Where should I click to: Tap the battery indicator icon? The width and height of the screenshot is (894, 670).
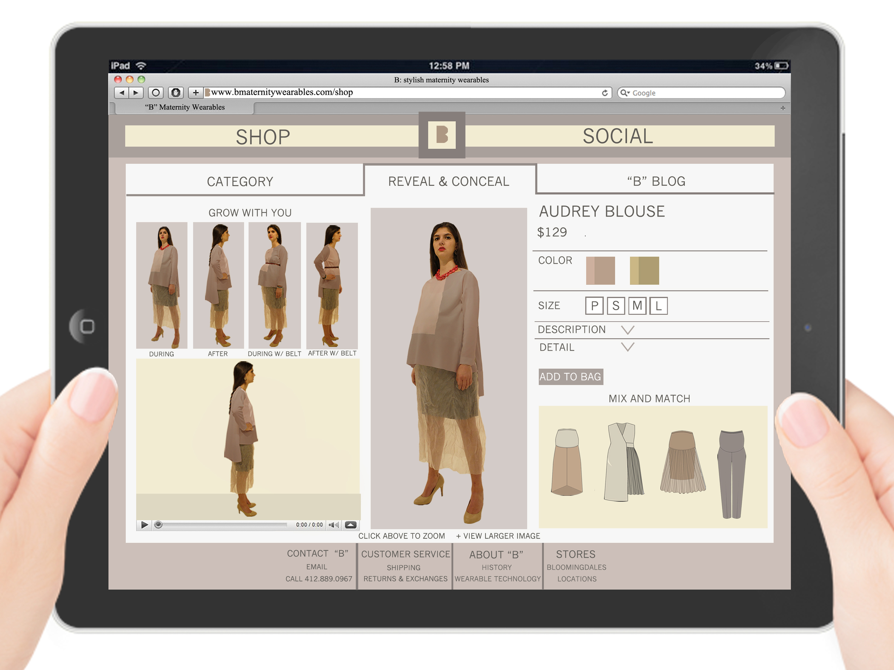781,66
